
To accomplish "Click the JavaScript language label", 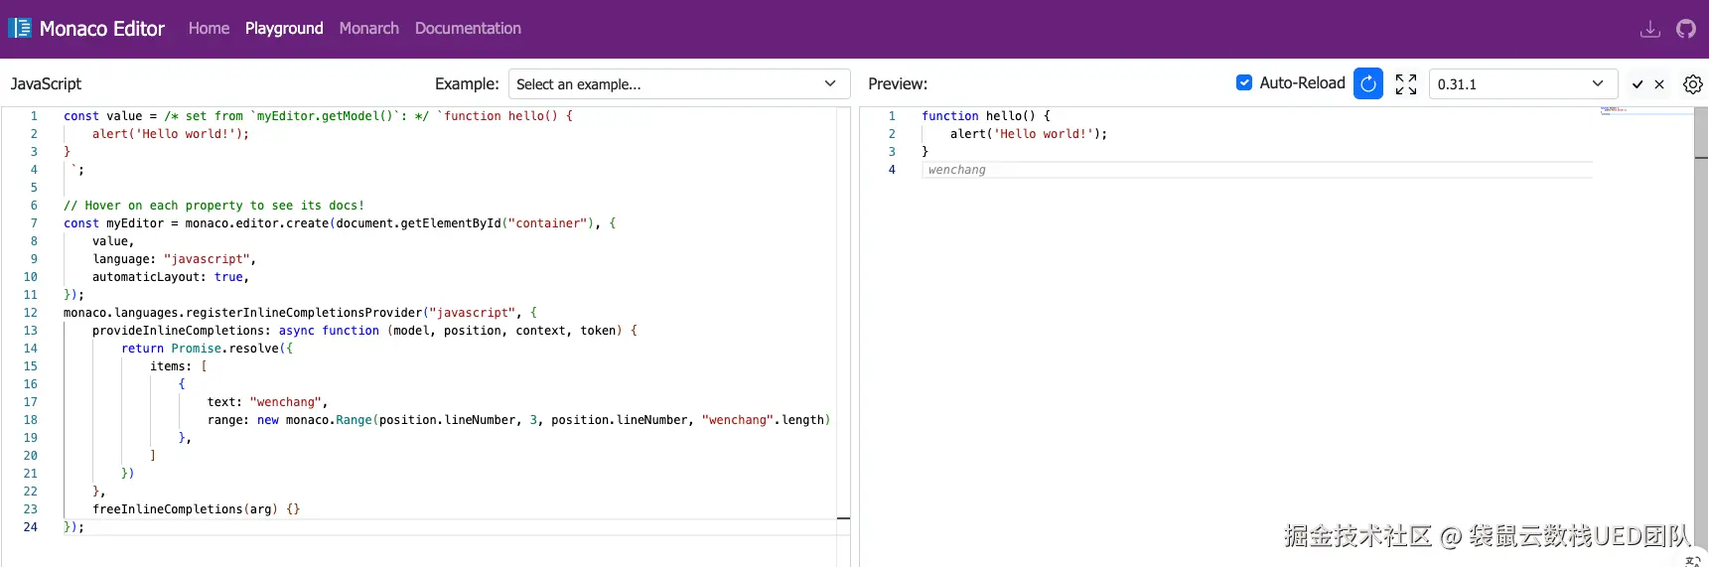I will point(46,84).
